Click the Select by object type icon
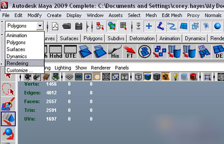 pos(112,26)
